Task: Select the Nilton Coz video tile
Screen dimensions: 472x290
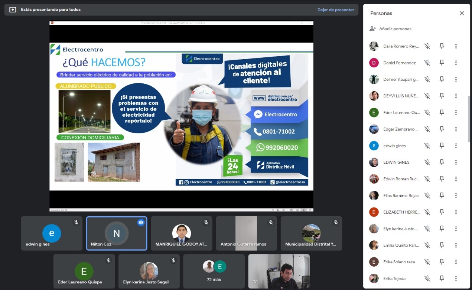Action: (117, 233)
